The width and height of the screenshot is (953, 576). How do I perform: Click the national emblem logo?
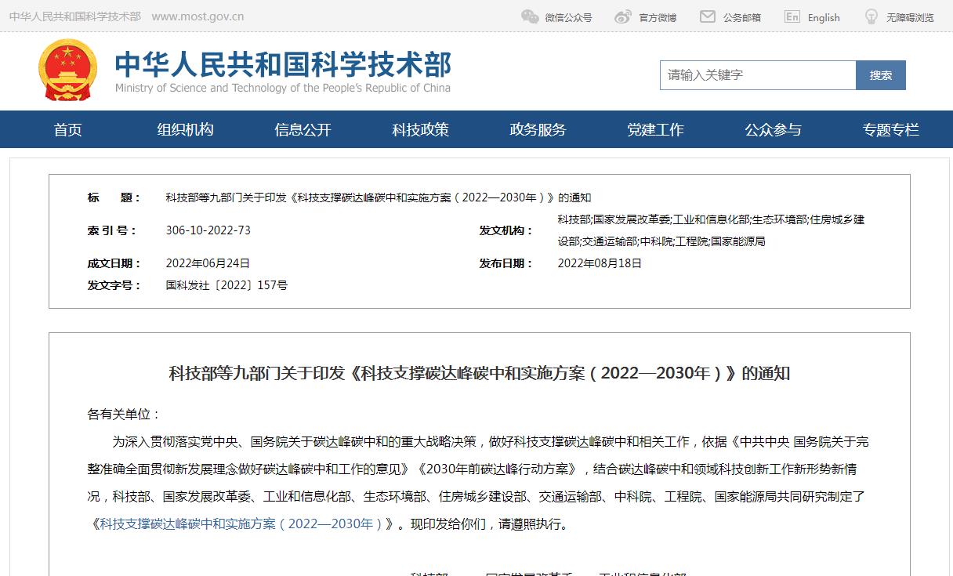pos(69,70)
